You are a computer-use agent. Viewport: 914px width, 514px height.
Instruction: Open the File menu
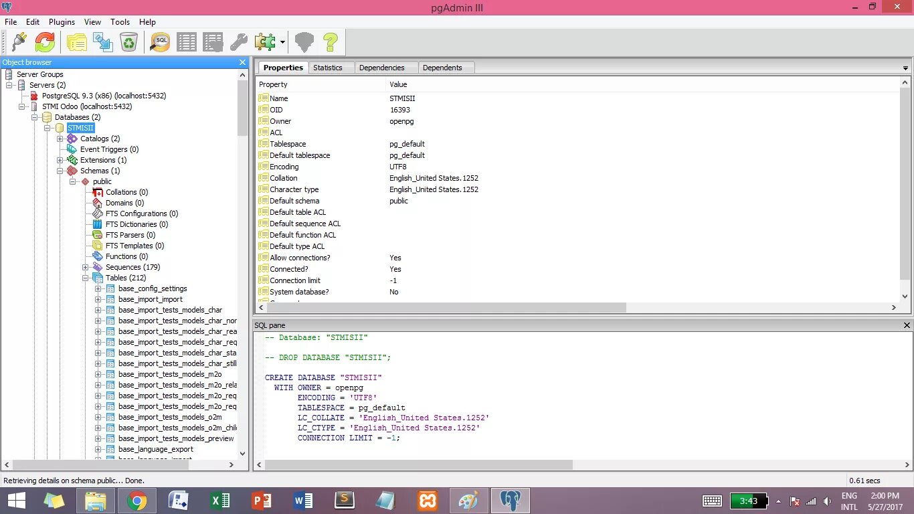11,22
